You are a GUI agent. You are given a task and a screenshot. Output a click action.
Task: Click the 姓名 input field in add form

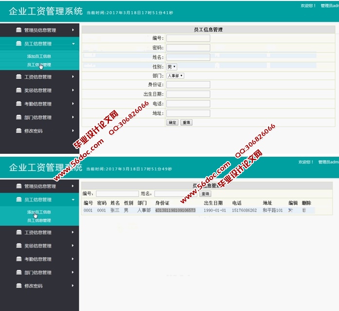188,57
